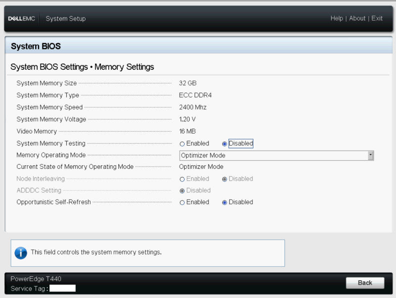Select the System Memory Size label
Viewport: 396px width, 298px height.
coord(47,83)
